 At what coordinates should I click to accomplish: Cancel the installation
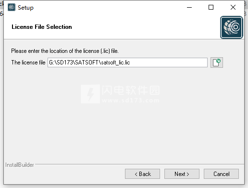point(221,174)
